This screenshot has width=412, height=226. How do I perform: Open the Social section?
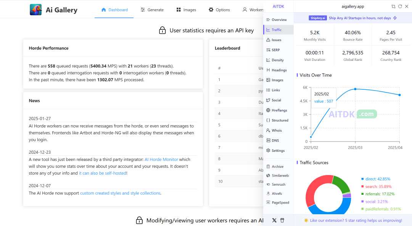[278, 100]
